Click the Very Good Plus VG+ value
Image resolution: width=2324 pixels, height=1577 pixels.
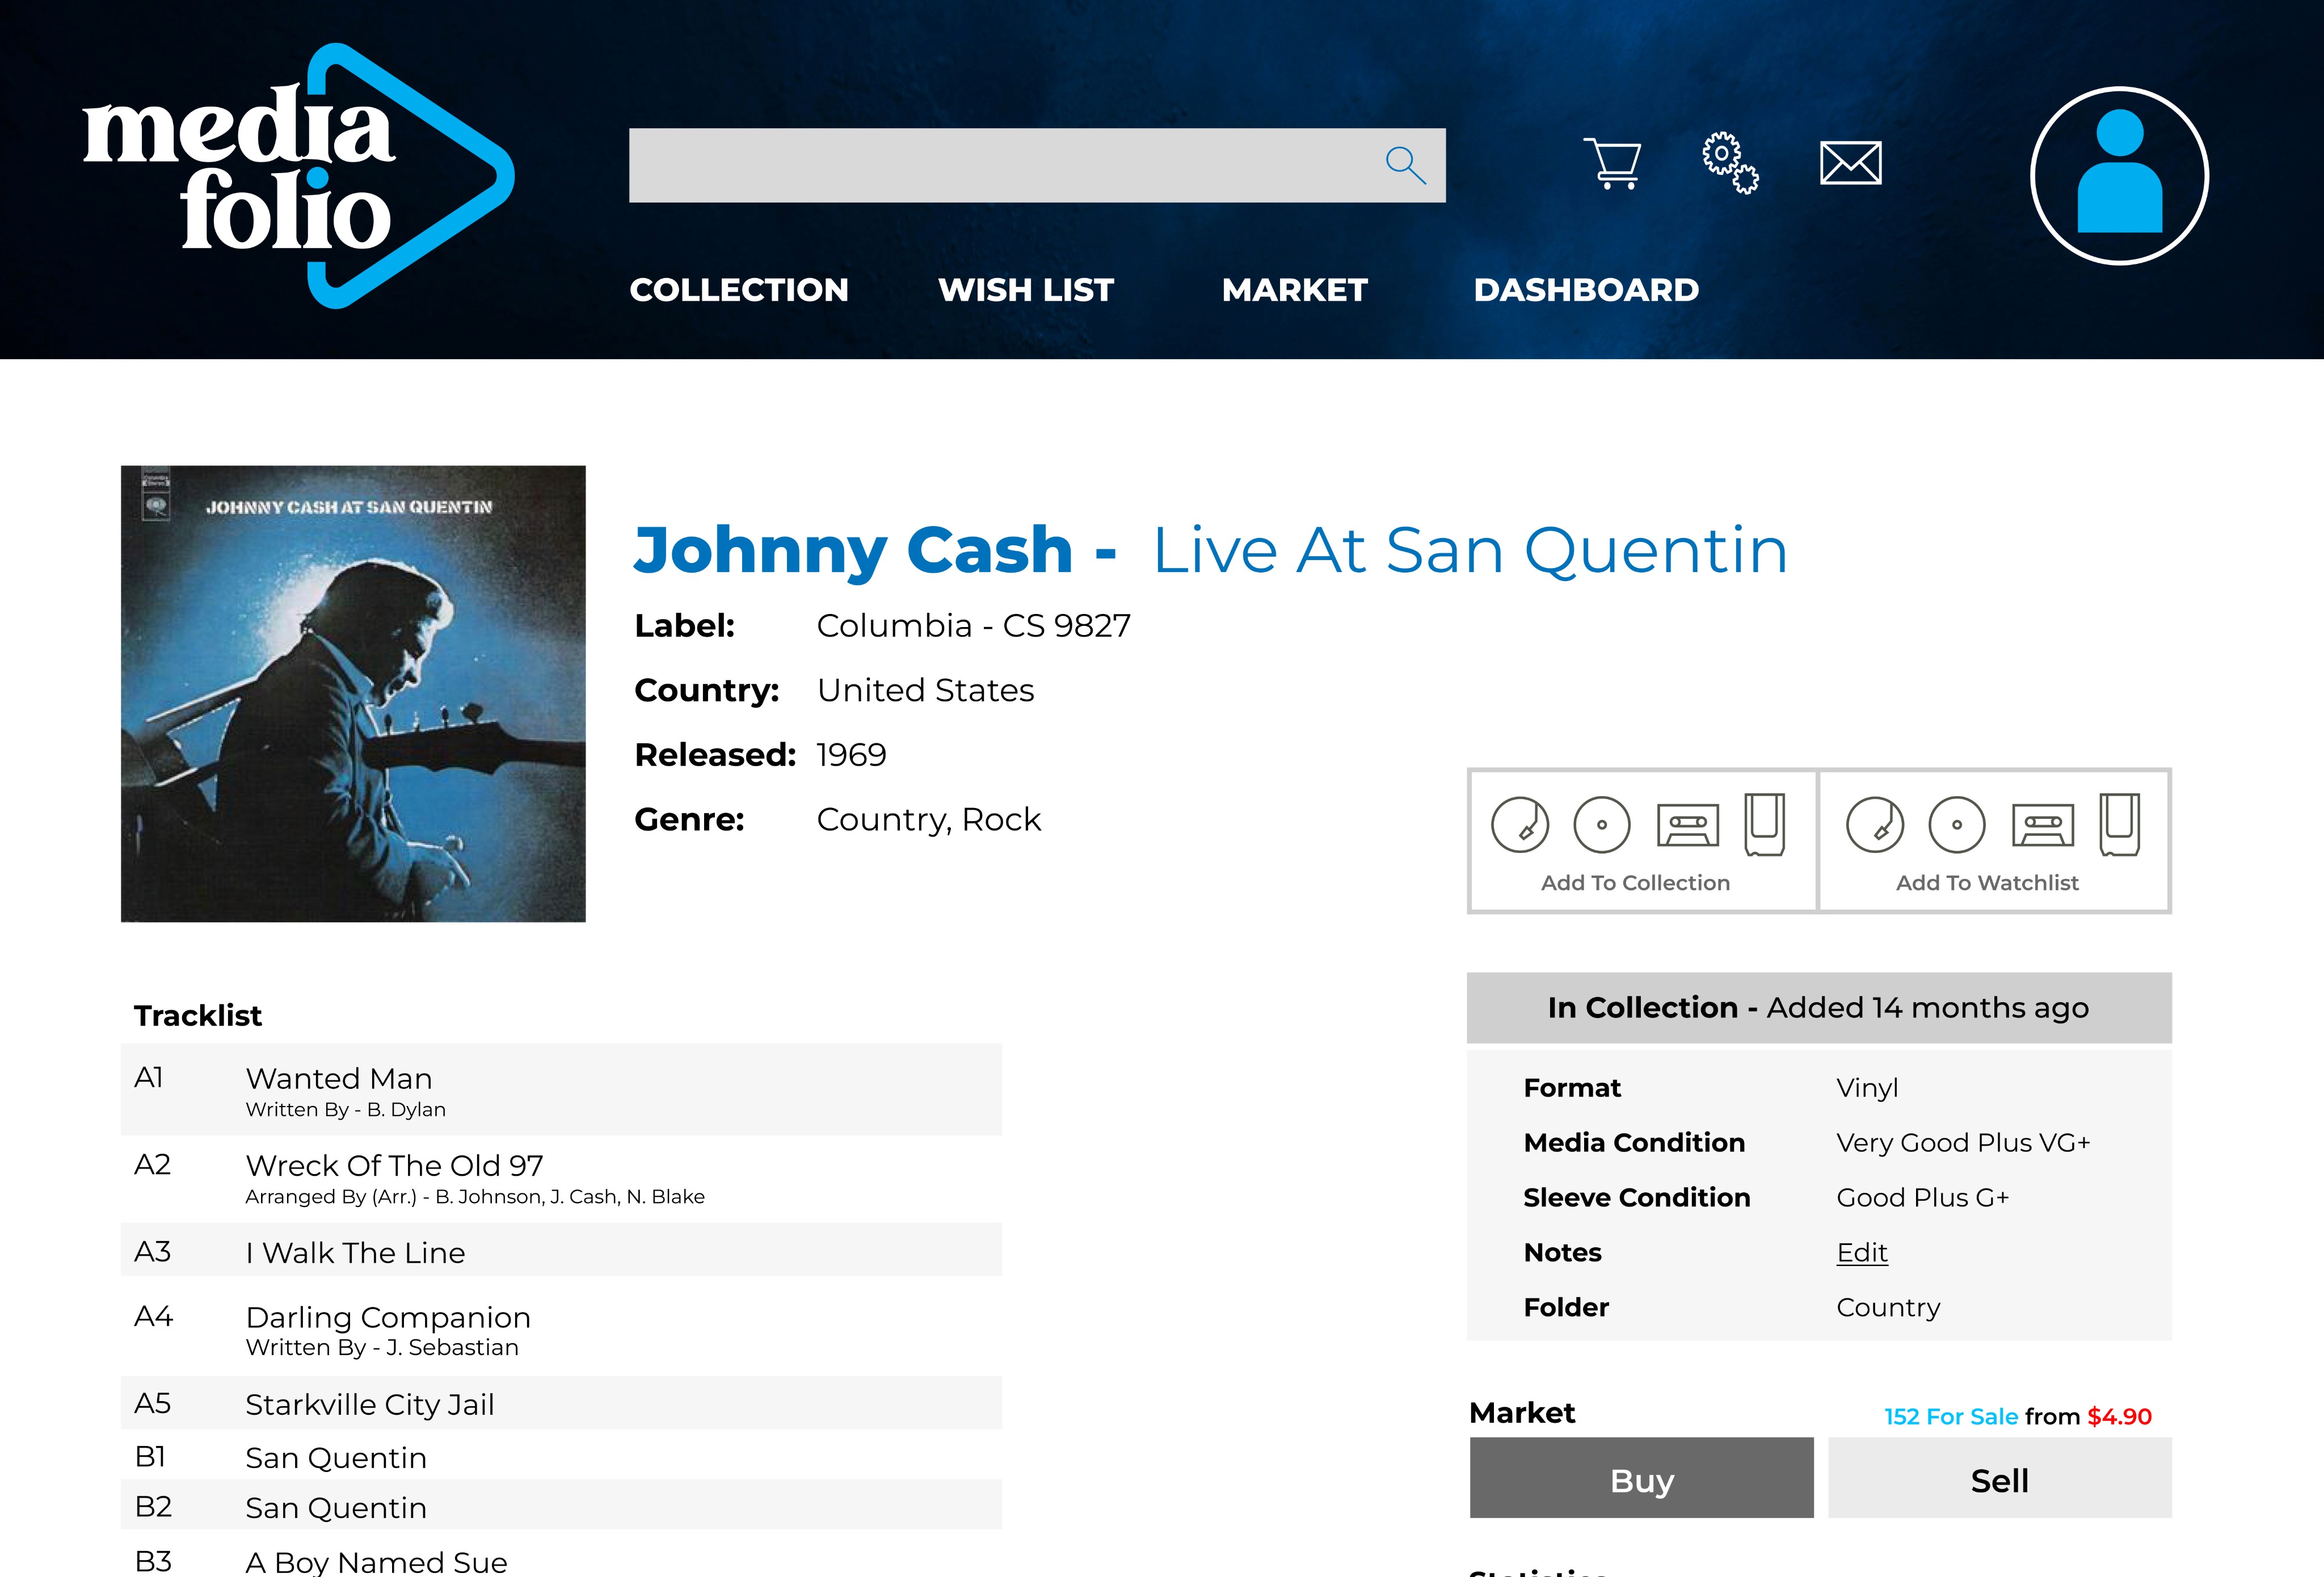click(1963, 1143)
